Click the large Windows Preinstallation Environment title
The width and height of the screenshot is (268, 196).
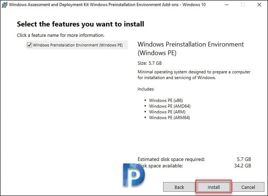point(190,49)
